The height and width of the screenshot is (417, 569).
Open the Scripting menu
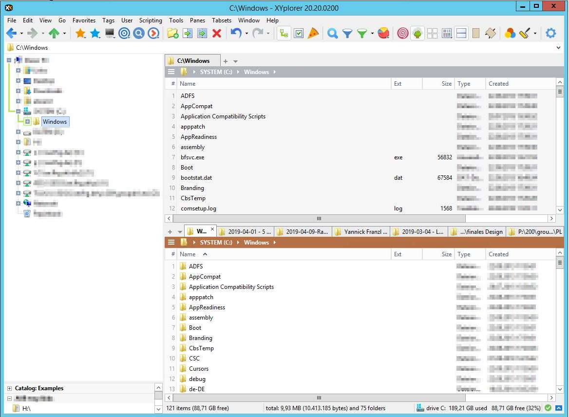click(x=151, y=20)
